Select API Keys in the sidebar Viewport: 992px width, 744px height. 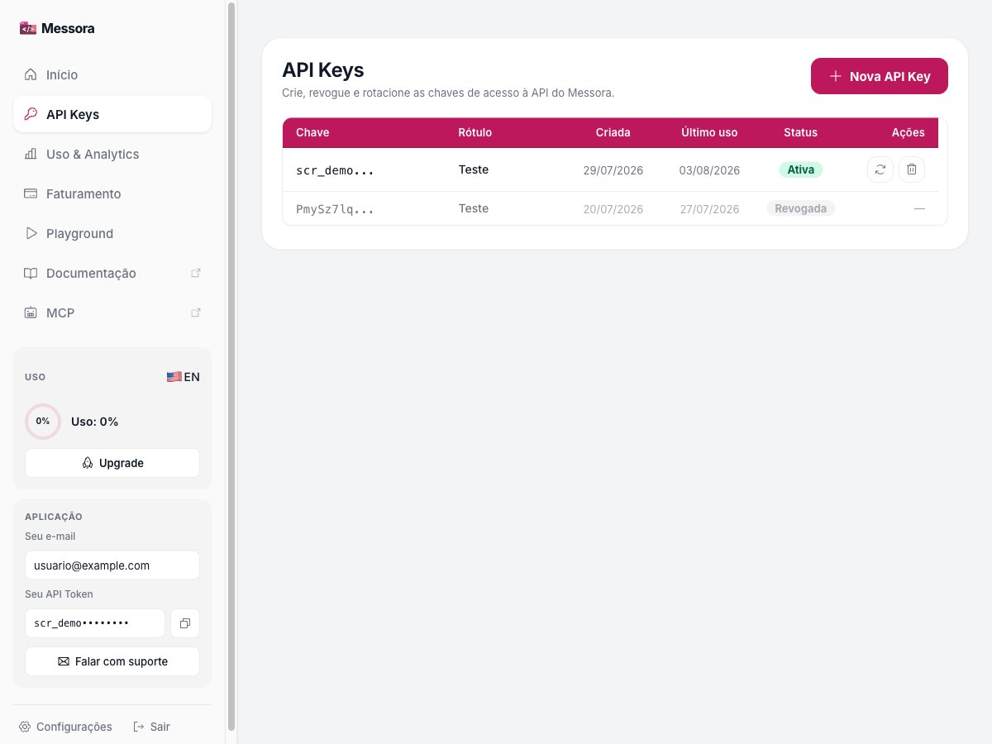tap(112, 114)
